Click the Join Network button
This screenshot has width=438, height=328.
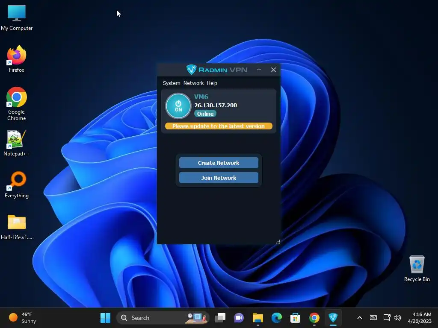[219, 178]
